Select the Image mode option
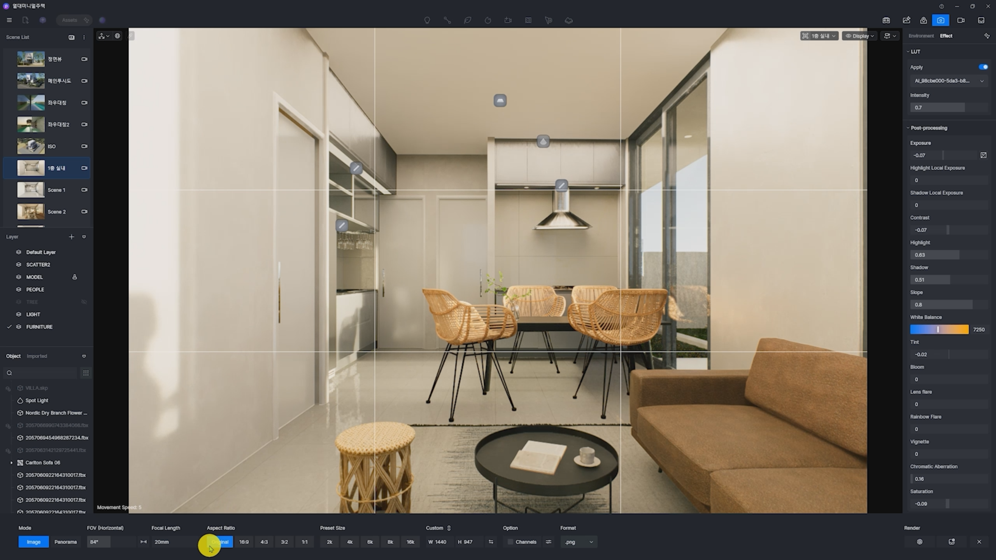 coord(33,542)
